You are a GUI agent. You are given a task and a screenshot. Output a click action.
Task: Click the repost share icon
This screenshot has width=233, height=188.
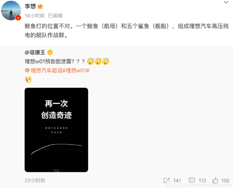click(166, 180)
